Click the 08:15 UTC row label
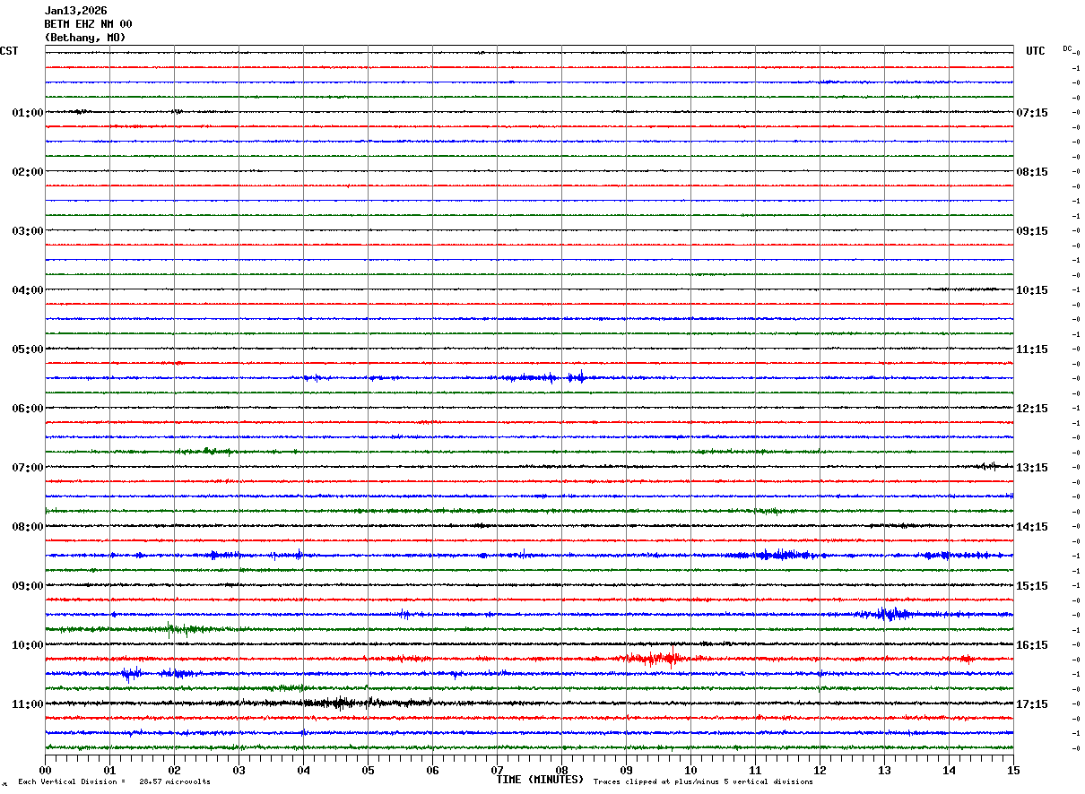The height and width of the screenshot is (794, 1085). point(1032,172)
